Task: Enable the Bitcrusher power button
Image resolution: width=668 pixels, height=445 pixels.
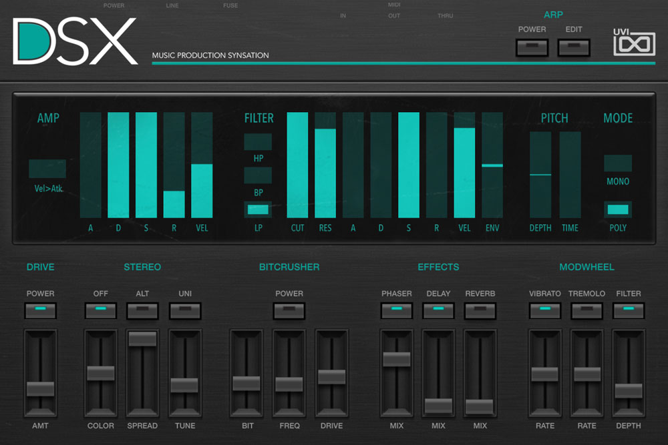Action: [x=289, y=310]
